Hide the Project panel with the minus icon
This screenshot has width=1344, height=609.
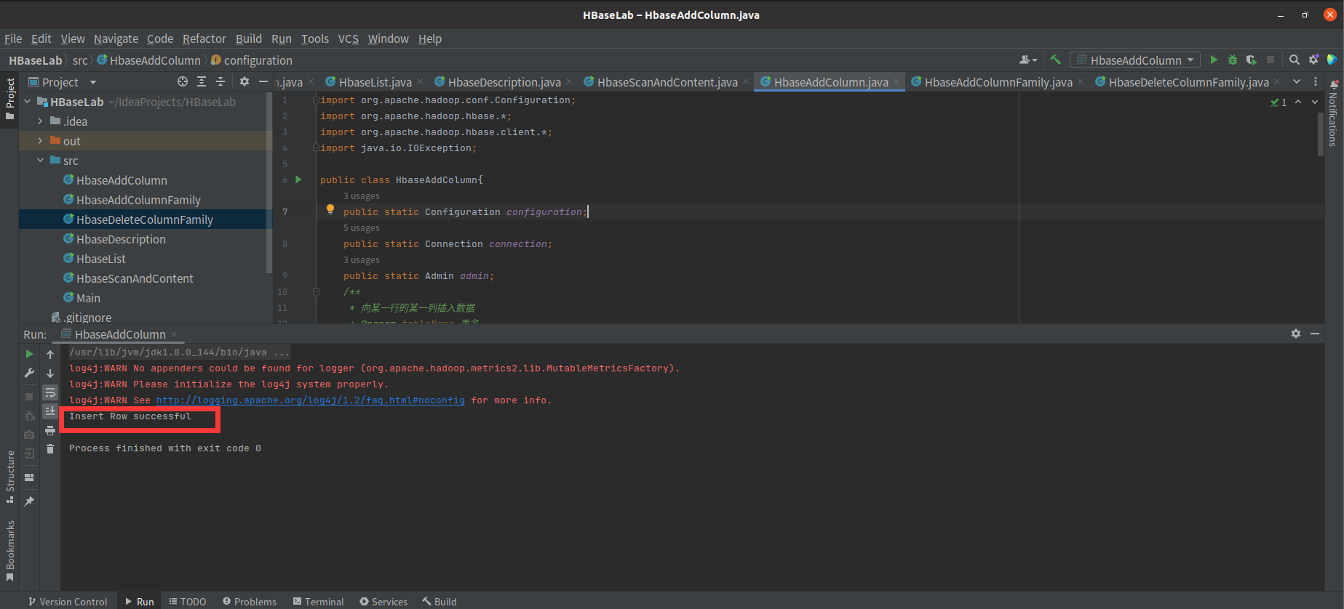[263, 82]
